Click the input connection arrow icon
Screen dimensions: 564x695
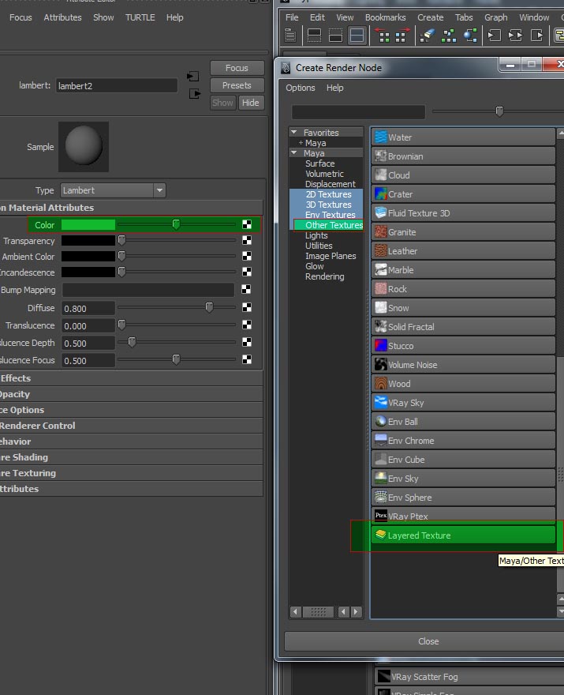(x=192, y=77)
